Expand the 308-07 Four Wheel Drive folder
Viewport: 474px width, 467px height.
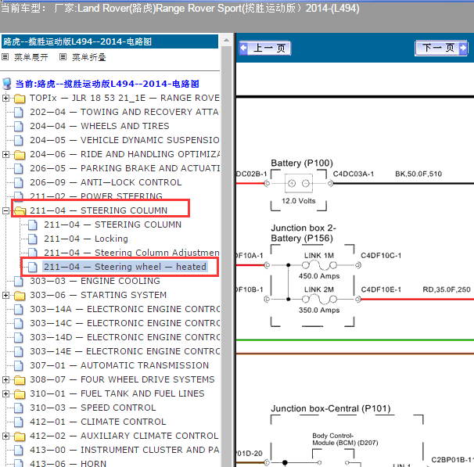pos(5,379)
